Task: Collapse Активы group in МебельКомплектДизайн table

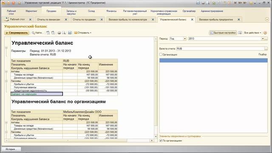Action: (x=6, y=122)
